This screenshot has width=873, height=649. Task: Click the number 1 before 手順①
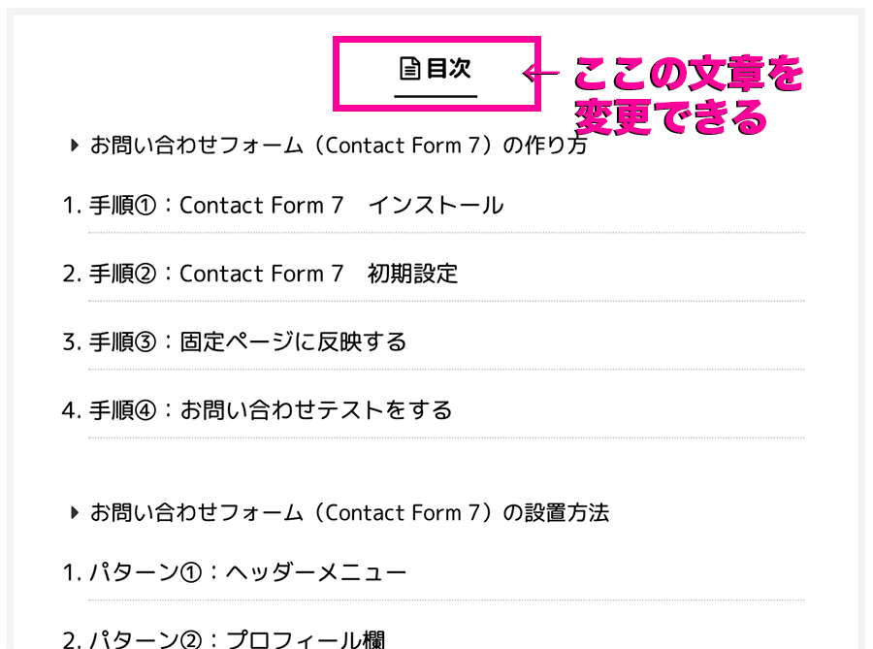point(69,206)
